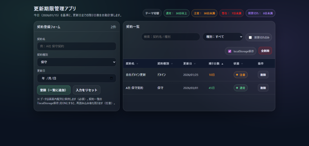
Task: Toggle the 期限切れのみ checkbox
Action: pos(250,37)
